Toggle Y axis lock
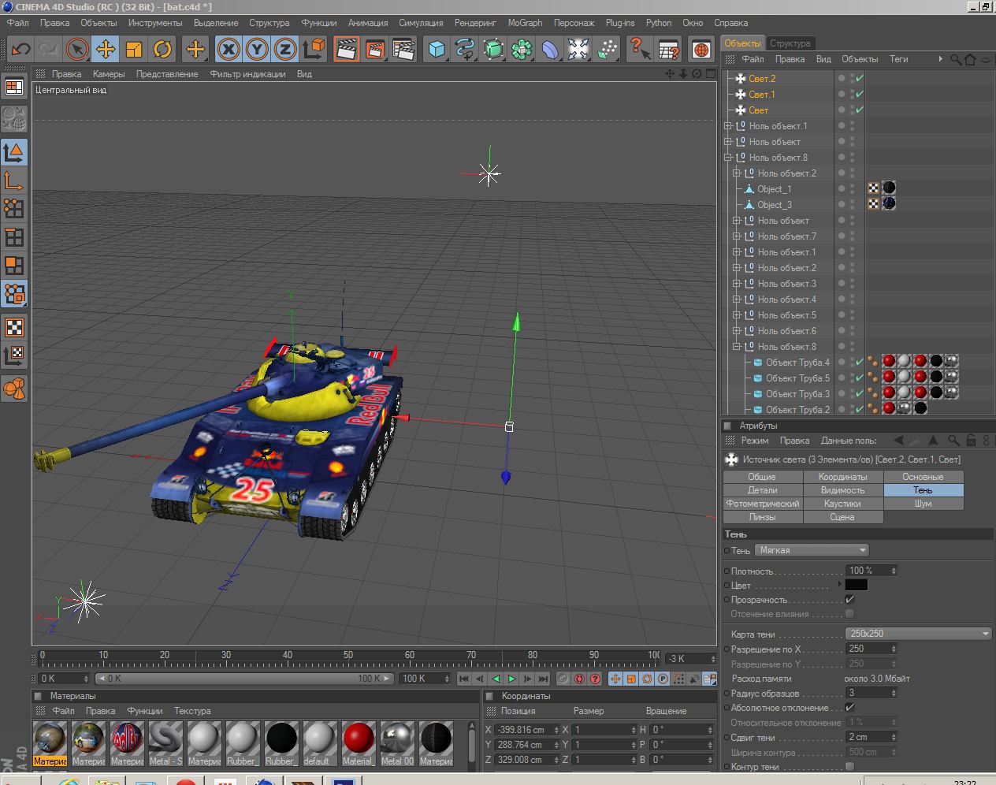This screenshot has height=785, width=996. point(257,50)
